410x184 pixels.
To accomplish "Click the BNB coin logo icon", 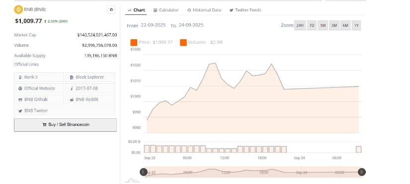I will (18, 9).
